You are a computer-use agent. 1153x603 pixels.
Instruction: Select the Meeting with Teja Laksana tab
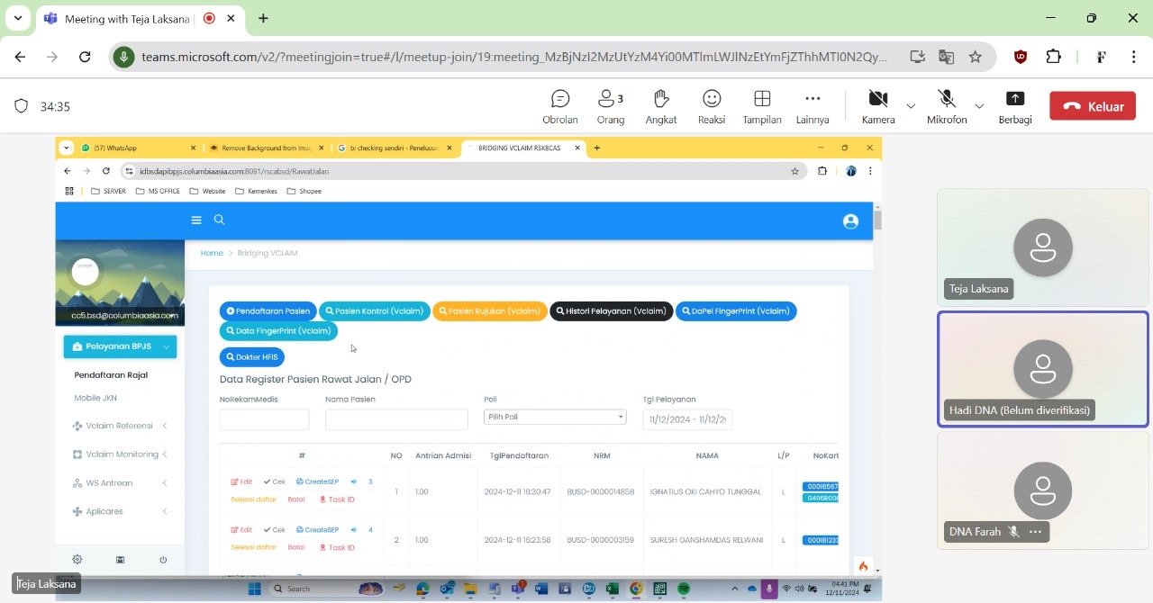point(126,19)
